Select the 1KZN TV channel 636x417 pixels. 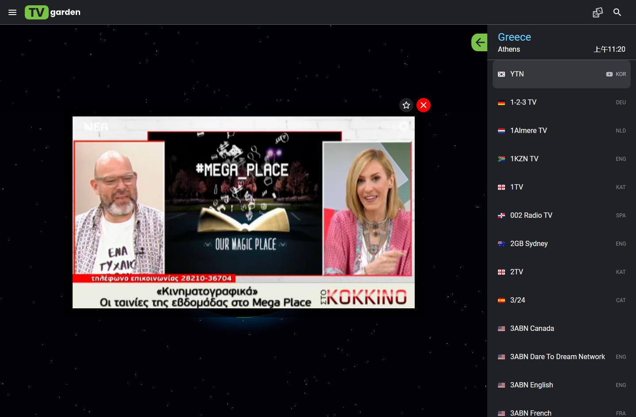point(562,159)
